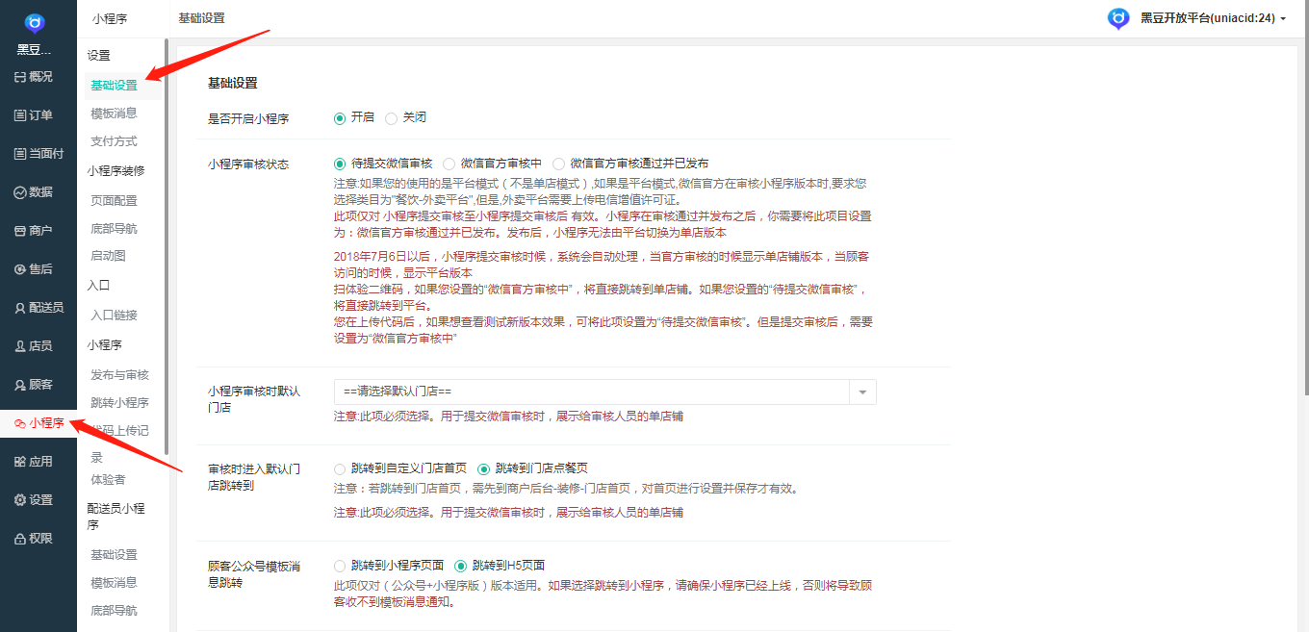Click the 小程序 header above submenu
This screenshot has height=632, width=1309.
pos(110,18)
